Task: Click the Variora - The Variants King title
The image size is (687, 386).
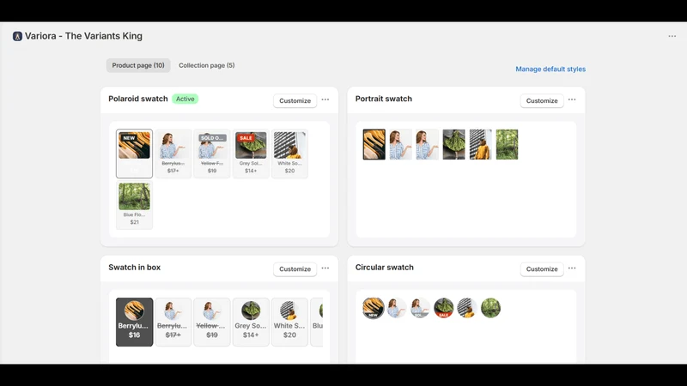Action: [83, 36]
